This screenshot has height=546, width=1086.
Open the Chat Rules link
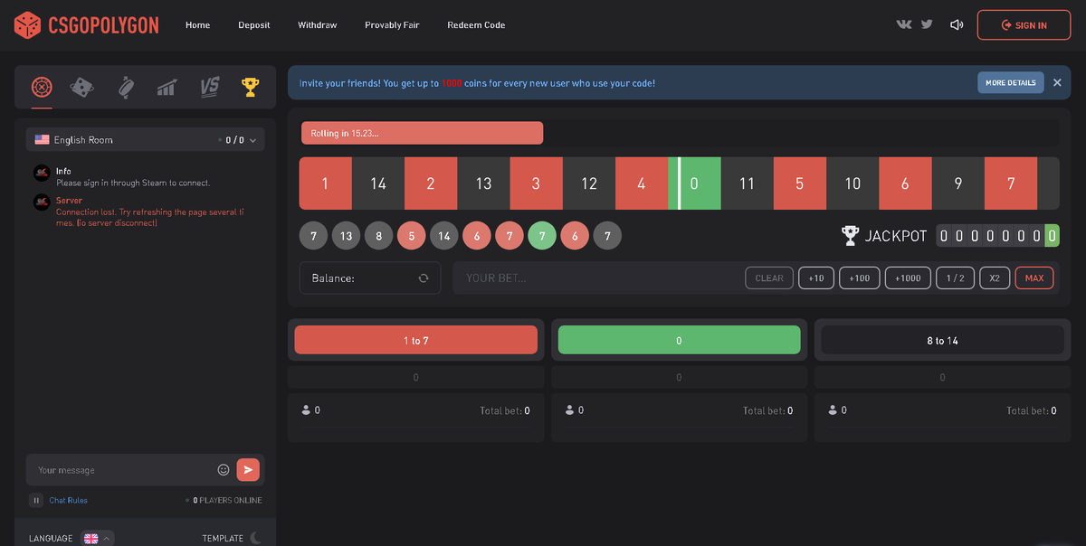[x=69, y=500]
